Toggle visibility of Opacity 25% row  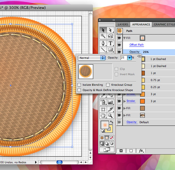[x=119, y=52]
